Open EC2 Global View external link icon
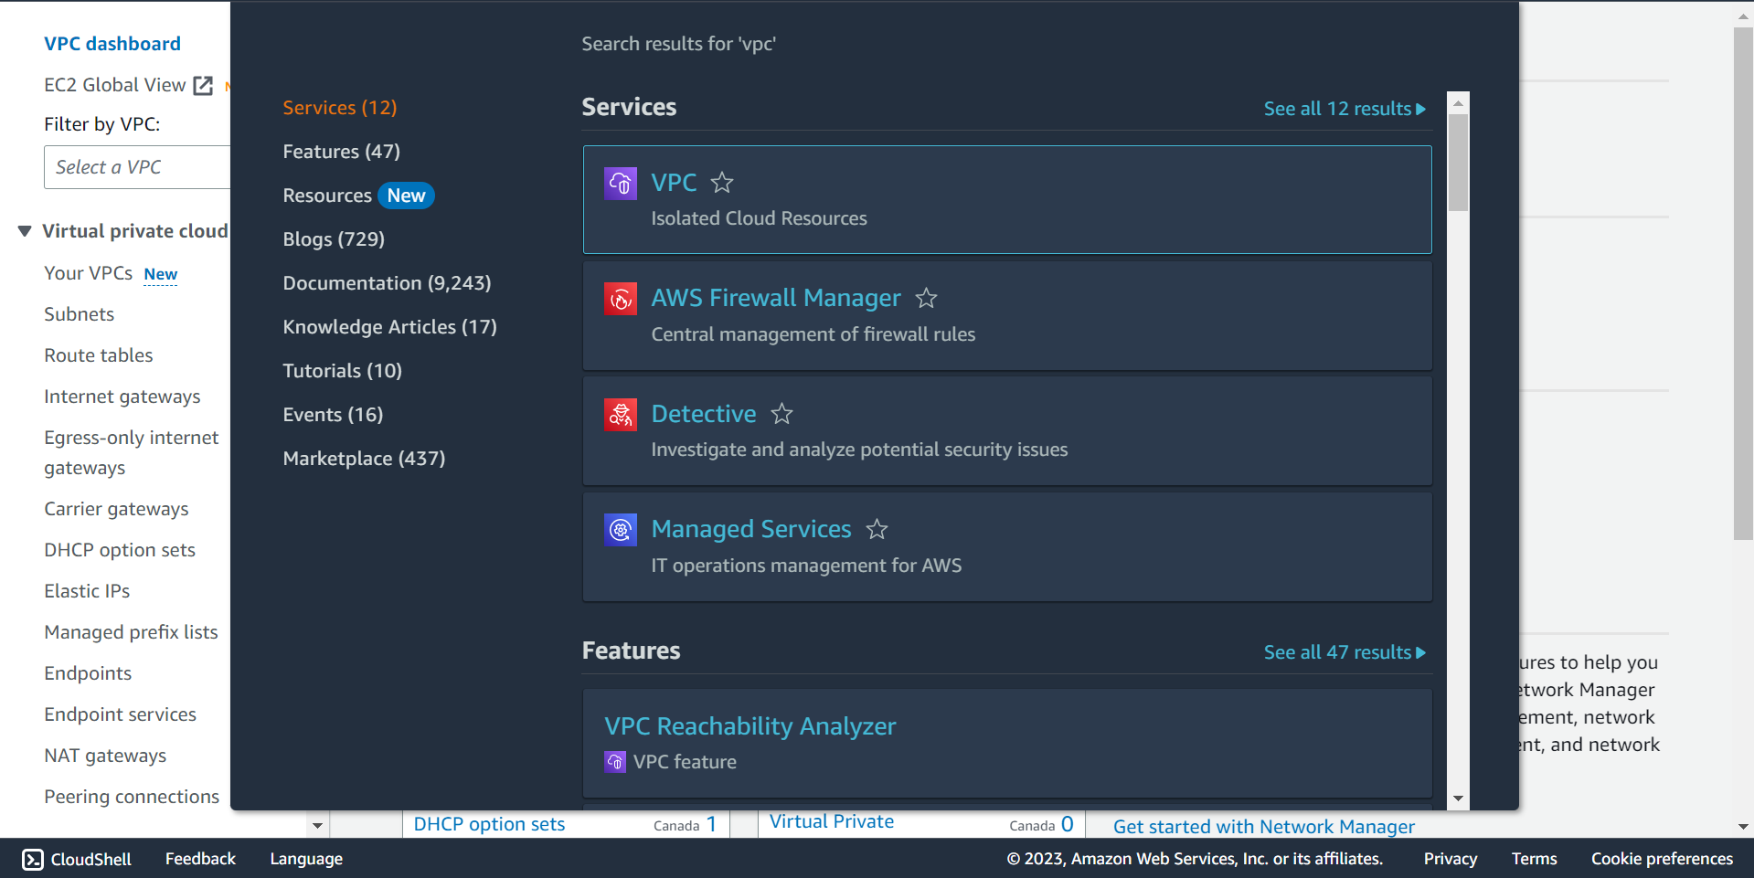This screenshot has width=1754, height=878. (x=203, y=86)
